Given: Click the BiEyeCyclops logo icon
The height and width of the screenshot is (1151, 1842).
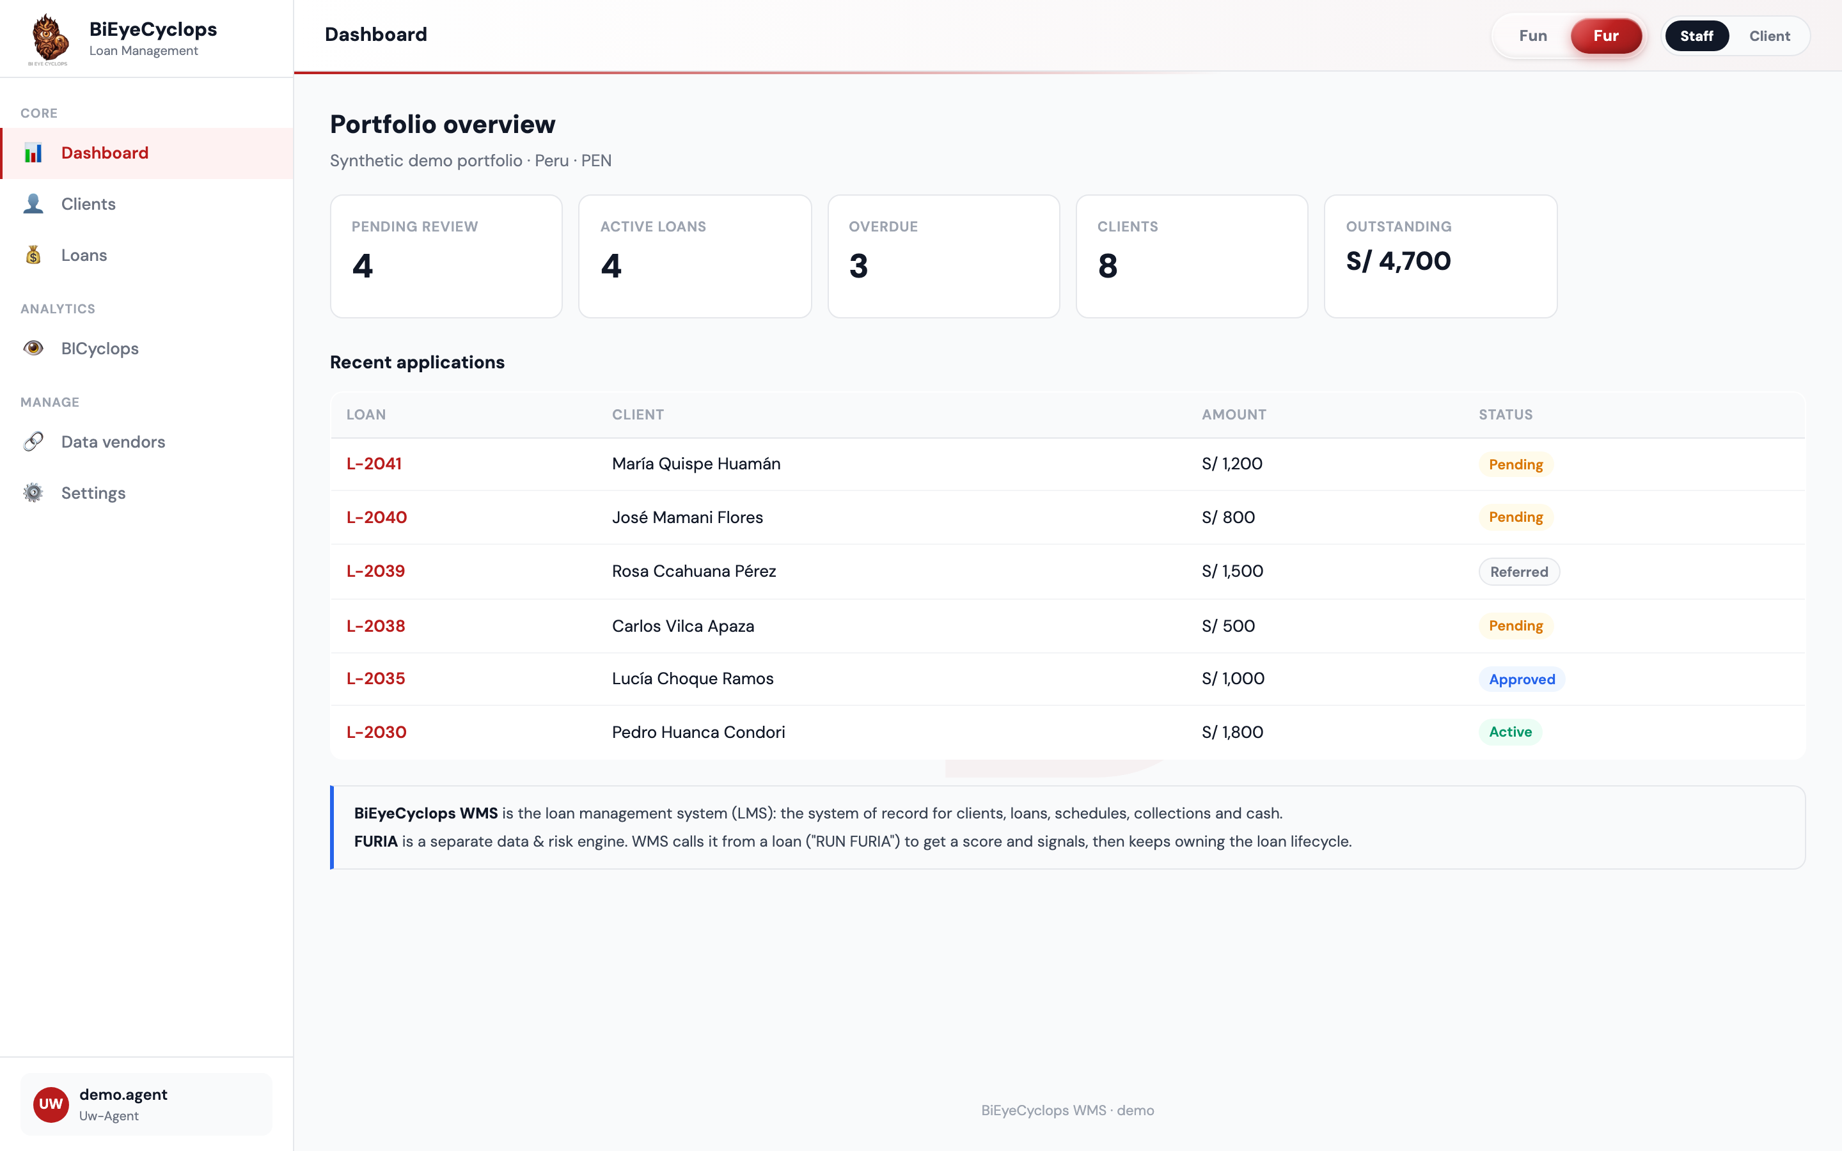Looking at the screenshot, I should (x=49, y=39).
